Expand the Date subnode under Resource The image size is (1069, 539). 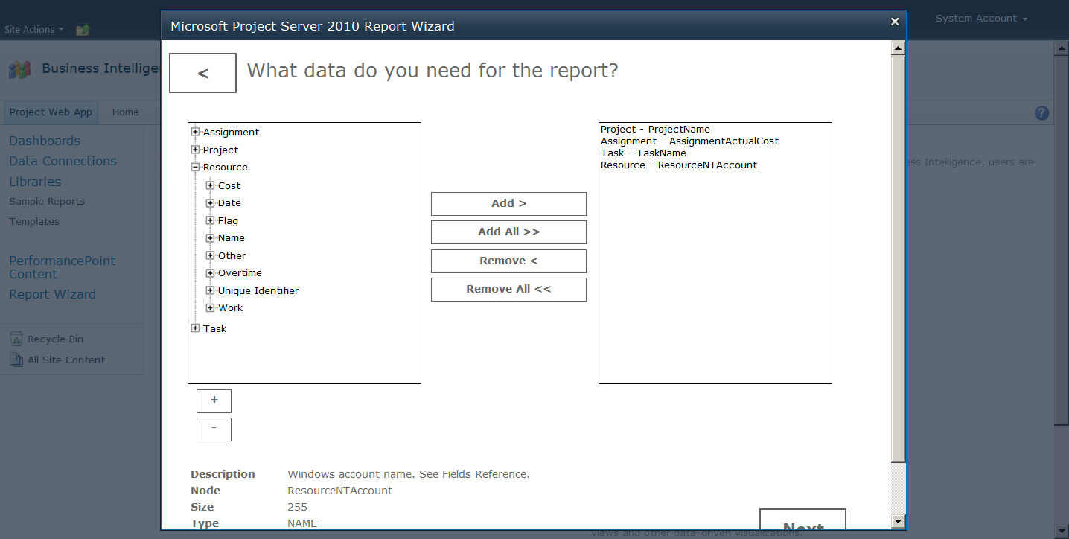[x=211, y=202]
